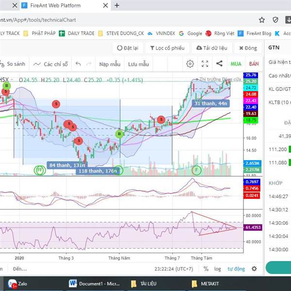Bookmark this page with the star icon
The image size is (291, 291).
[x=262, y=20]
